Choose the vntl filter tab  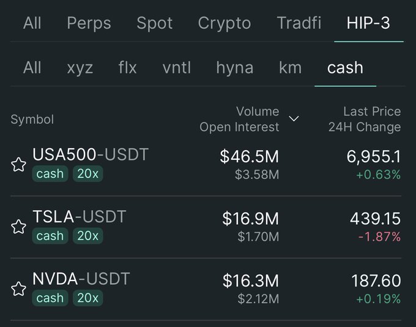[177, 67]
